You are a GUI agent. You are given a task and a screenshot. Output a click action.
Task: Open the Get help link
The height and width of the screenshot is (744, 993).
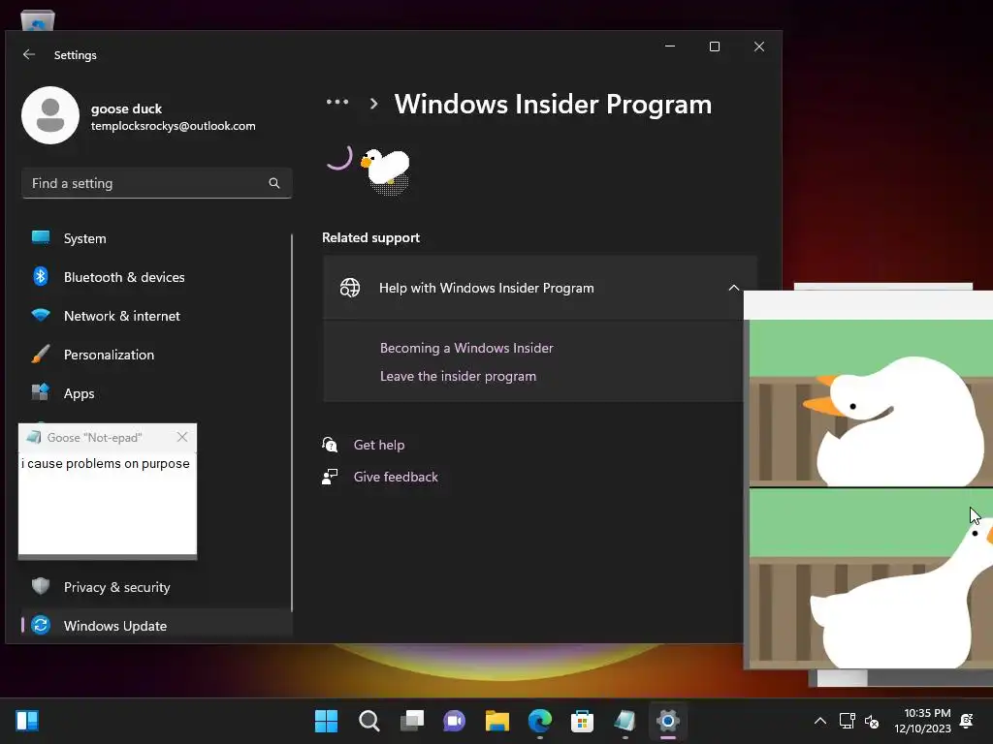(x=379, y=445)
